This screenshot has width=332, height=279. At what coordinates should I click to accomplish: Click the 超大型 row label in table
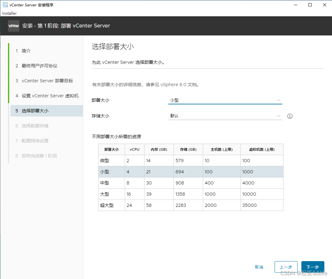coord(107,206)
